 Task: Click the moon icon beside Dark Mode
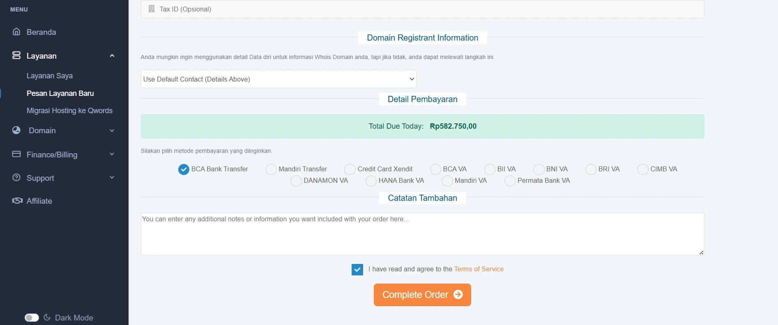pyautogui.click(x=47, y=318)
